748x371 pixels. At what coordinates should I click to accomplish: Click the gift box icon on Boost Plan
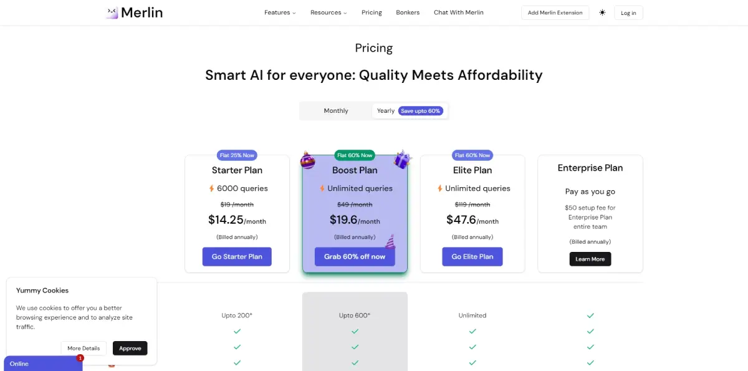(403, 160)
